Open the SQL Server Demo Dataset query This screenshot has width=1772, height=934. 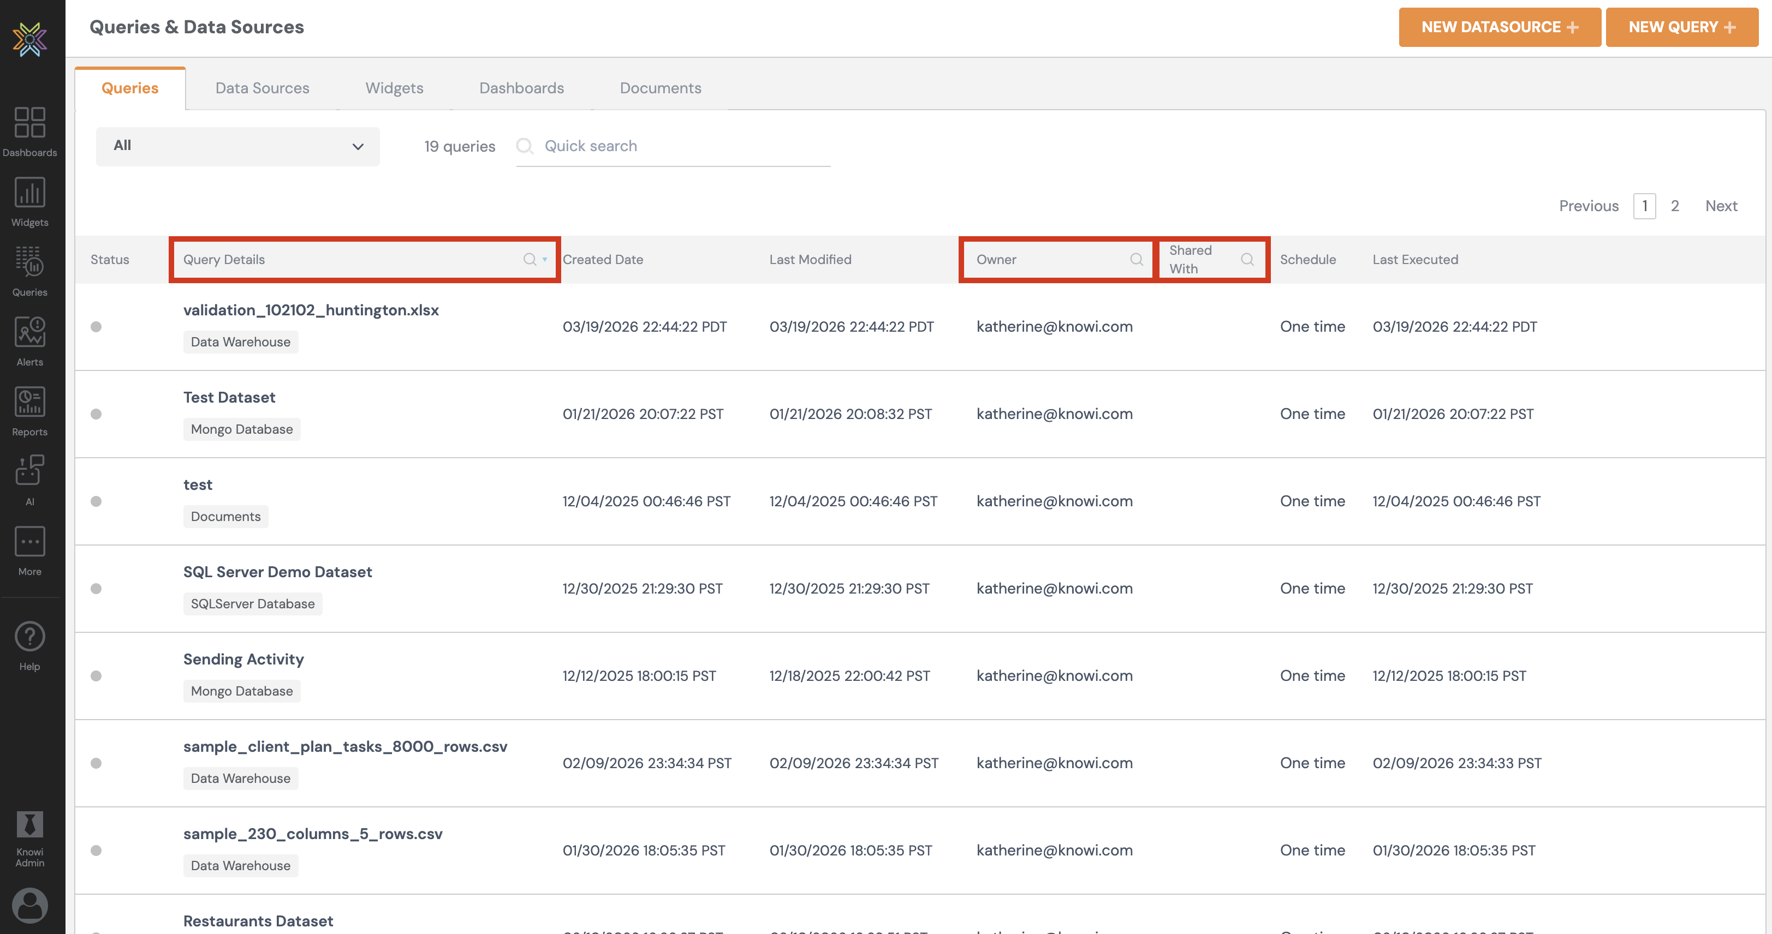[277, 572]
